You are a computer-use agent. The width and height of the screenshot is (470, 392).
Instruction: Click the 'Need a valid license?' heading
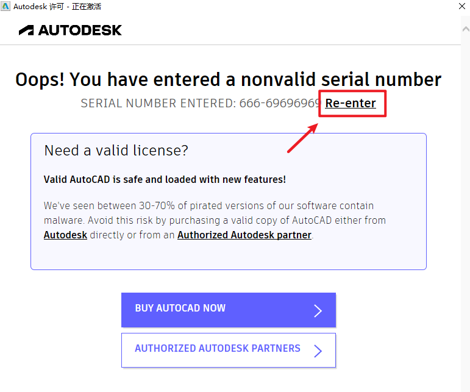pyautogui.click(x=116, y=151)
